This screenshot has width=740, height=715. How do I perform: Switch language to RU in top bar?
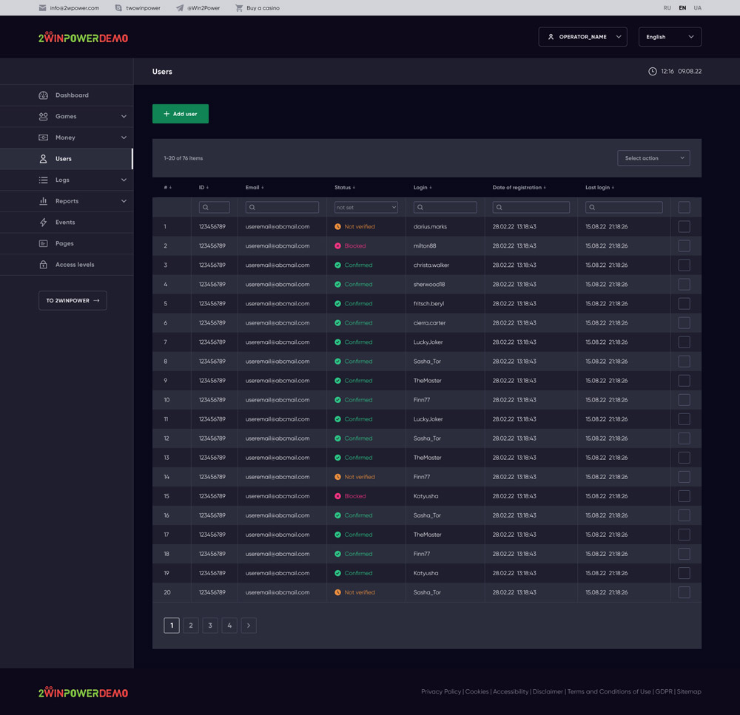[x=667, y=8]
